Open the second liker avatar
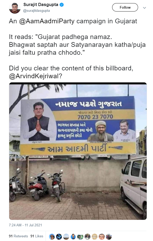 (59, 237)
